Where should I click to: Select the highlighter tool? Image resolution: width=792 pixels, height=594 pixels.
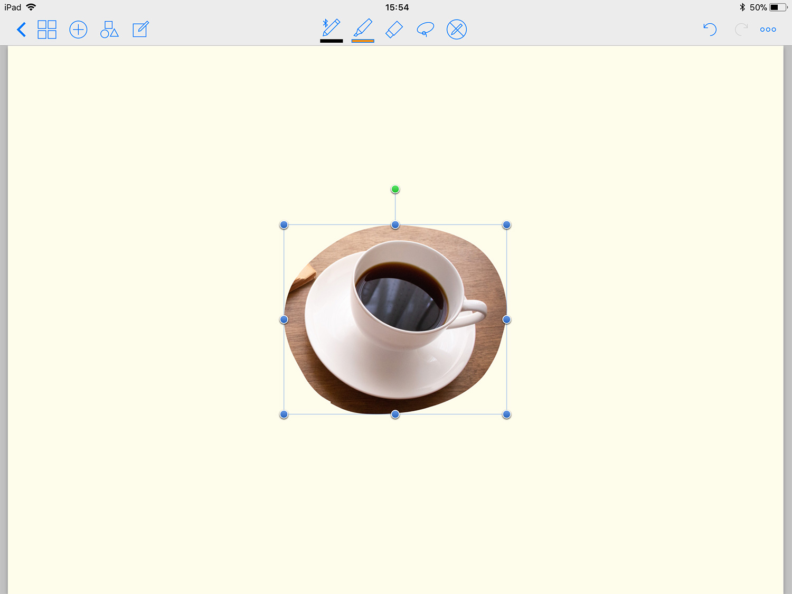click(x=363, y=27)
